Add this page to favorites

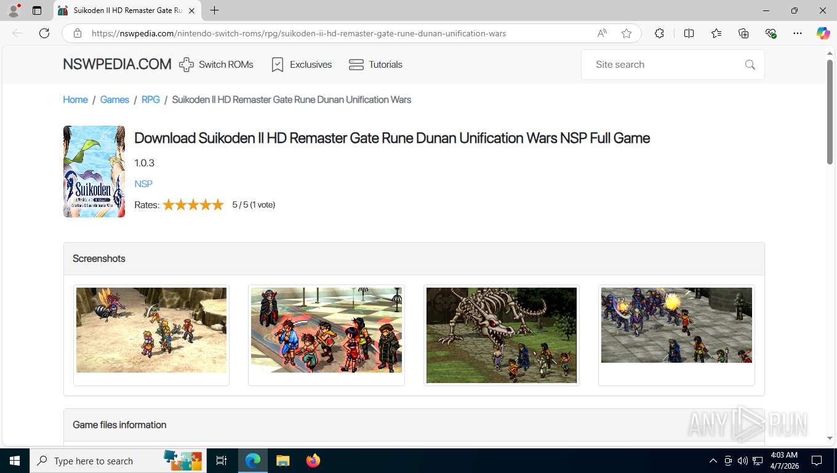627,33
